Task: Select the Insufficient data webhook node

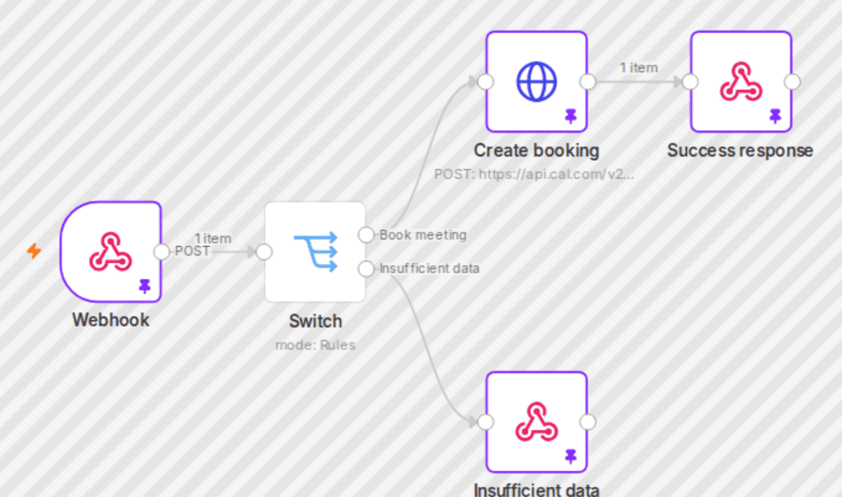Action: point(536,422)
